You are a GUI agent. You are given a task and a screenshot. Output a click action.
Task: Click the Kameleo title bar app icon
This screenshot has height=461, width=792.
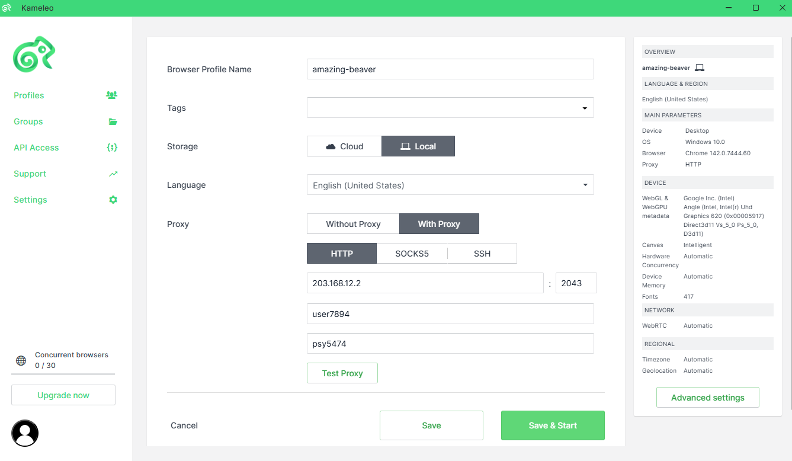pyautogui.click(x=7, y=8)
